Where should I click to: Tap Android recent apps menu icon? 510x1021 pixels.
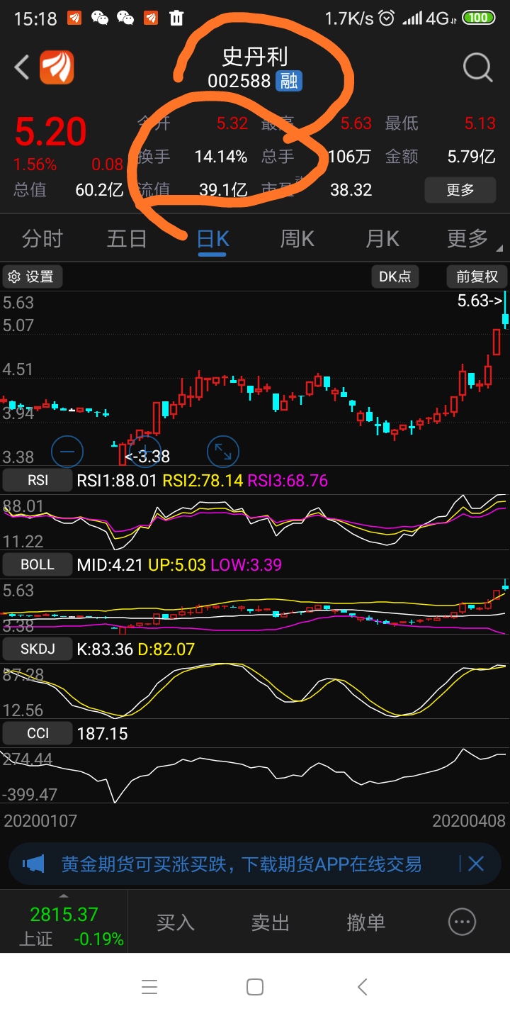(149, 986)
